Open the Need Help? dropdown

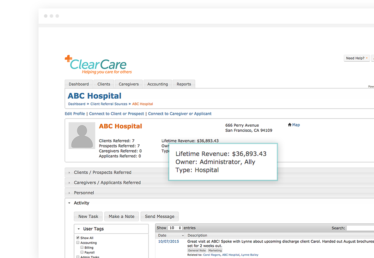click(357, 58)
